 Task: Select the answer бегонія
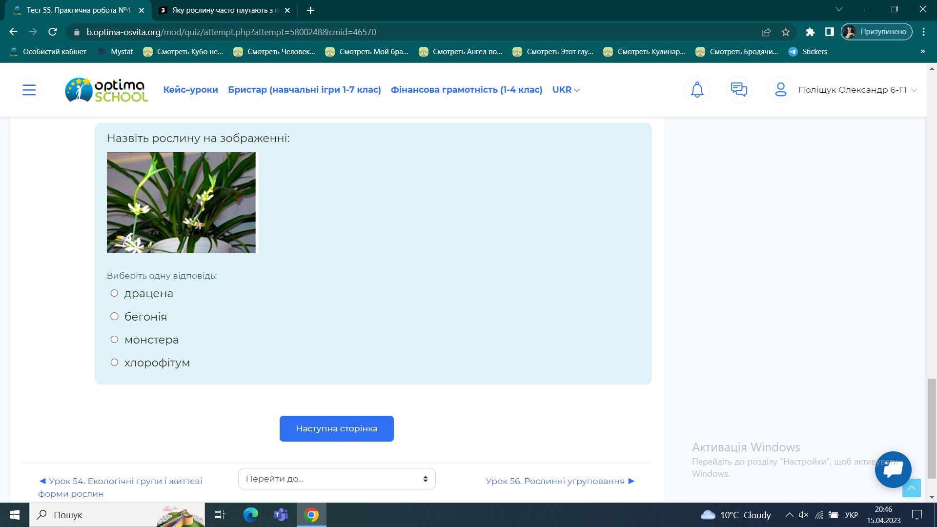(114, 317)
